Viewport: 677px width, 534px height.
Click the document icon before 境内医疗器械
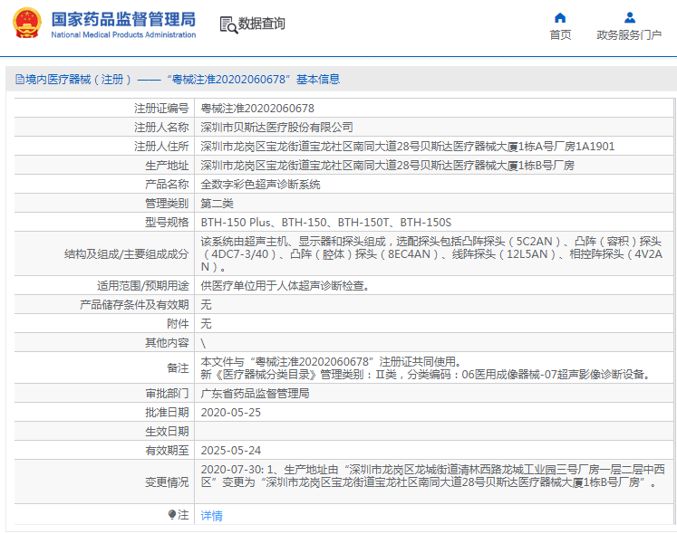coord(19,80)
